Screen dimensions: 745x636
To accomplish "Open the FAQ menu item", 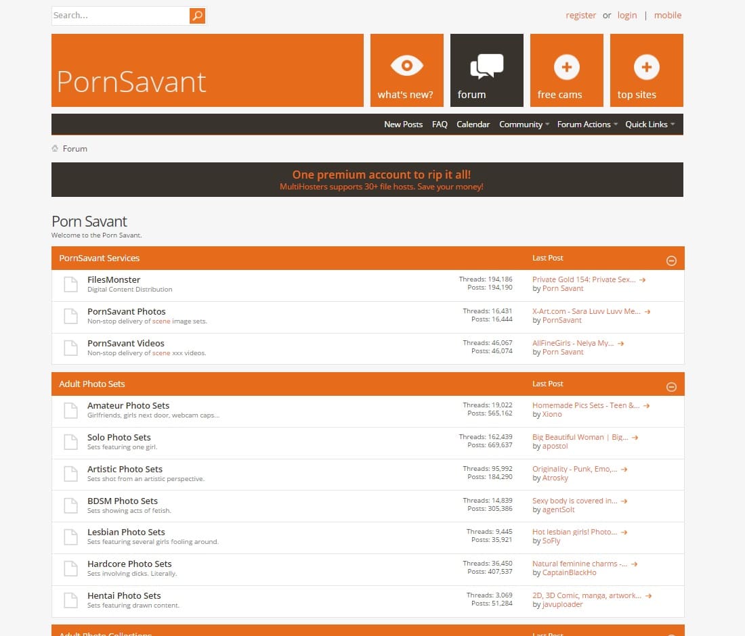I will pos(440,124).
